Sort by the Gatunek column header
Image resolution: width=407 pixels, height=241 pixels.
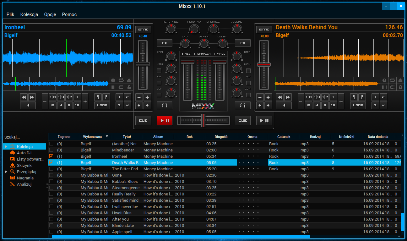pyautogui.click(x=284, y=137)
